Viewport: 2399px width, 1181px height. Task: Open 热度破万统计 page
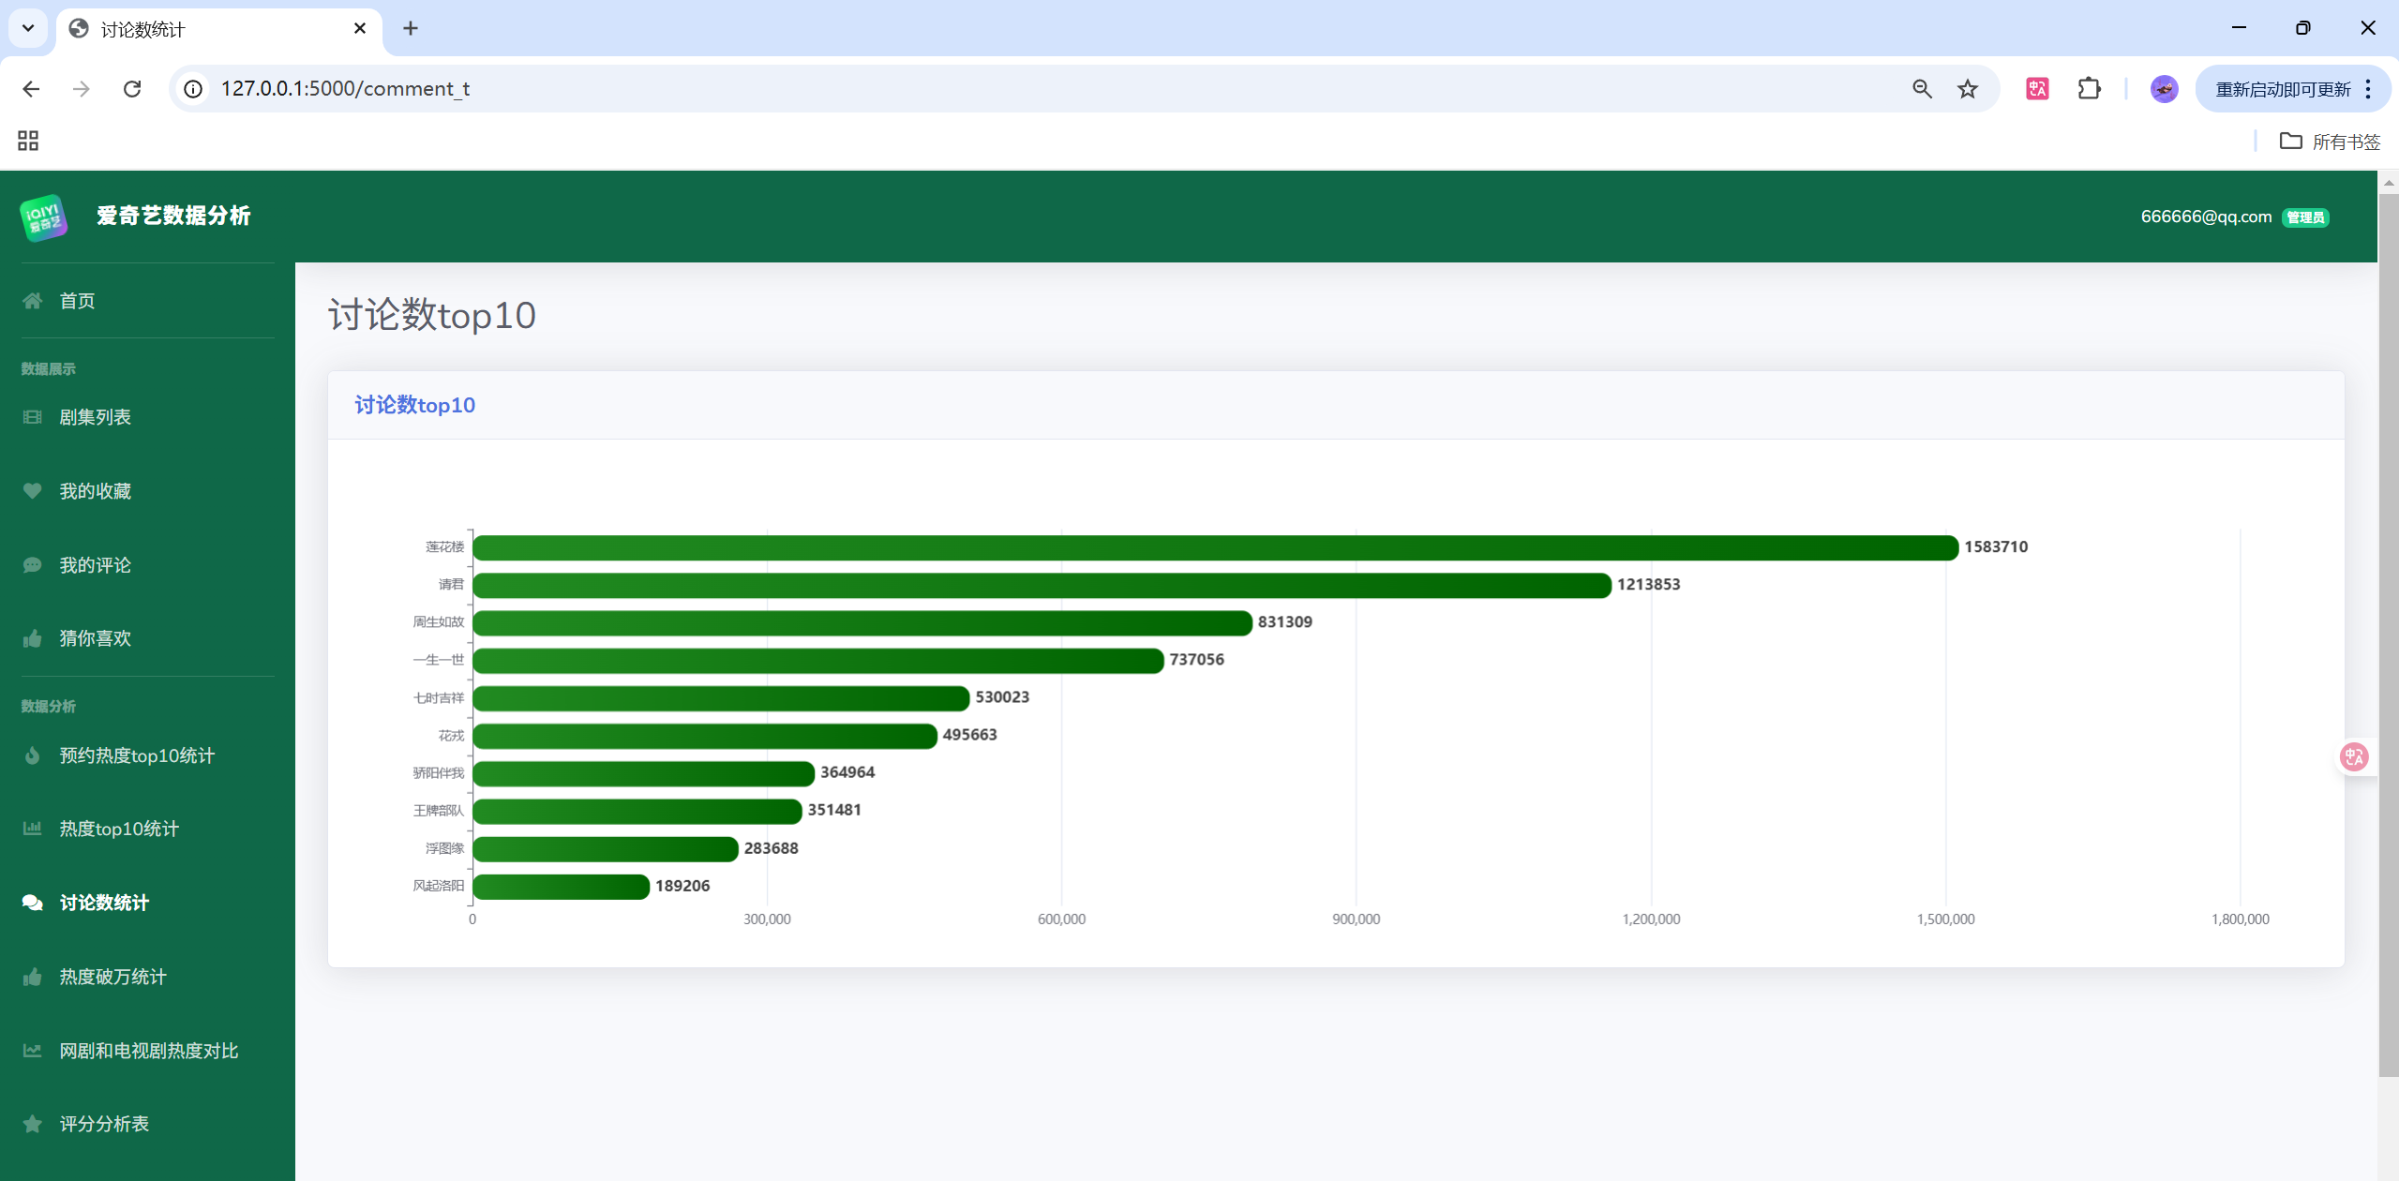pyautogui.click(x=112, y=977)
